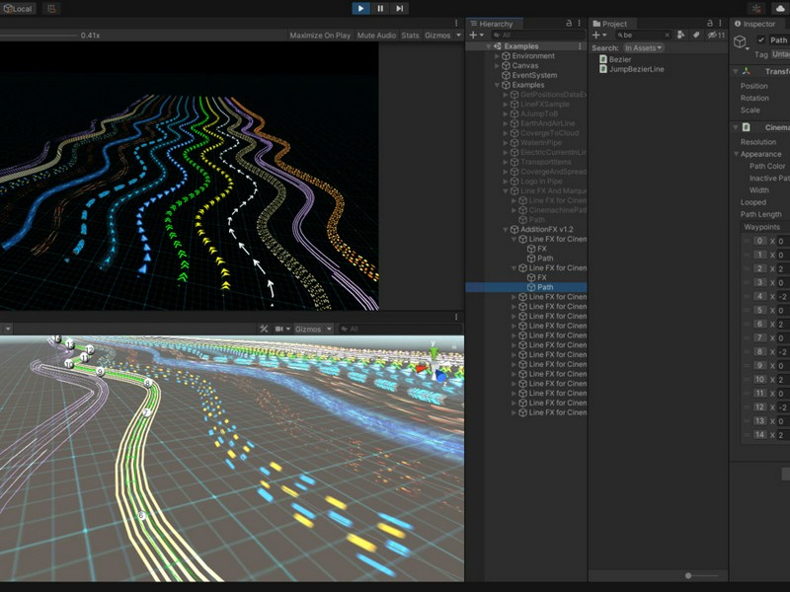Image resolution: width=790 pixels, height=592 pixels.
Task: Clear the Project search text
Action: (668, 35)
